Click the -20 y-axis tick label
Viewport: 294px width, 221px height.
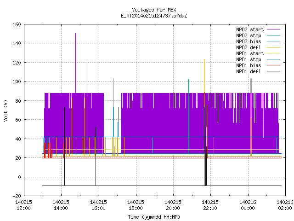(x=17, y=196)
